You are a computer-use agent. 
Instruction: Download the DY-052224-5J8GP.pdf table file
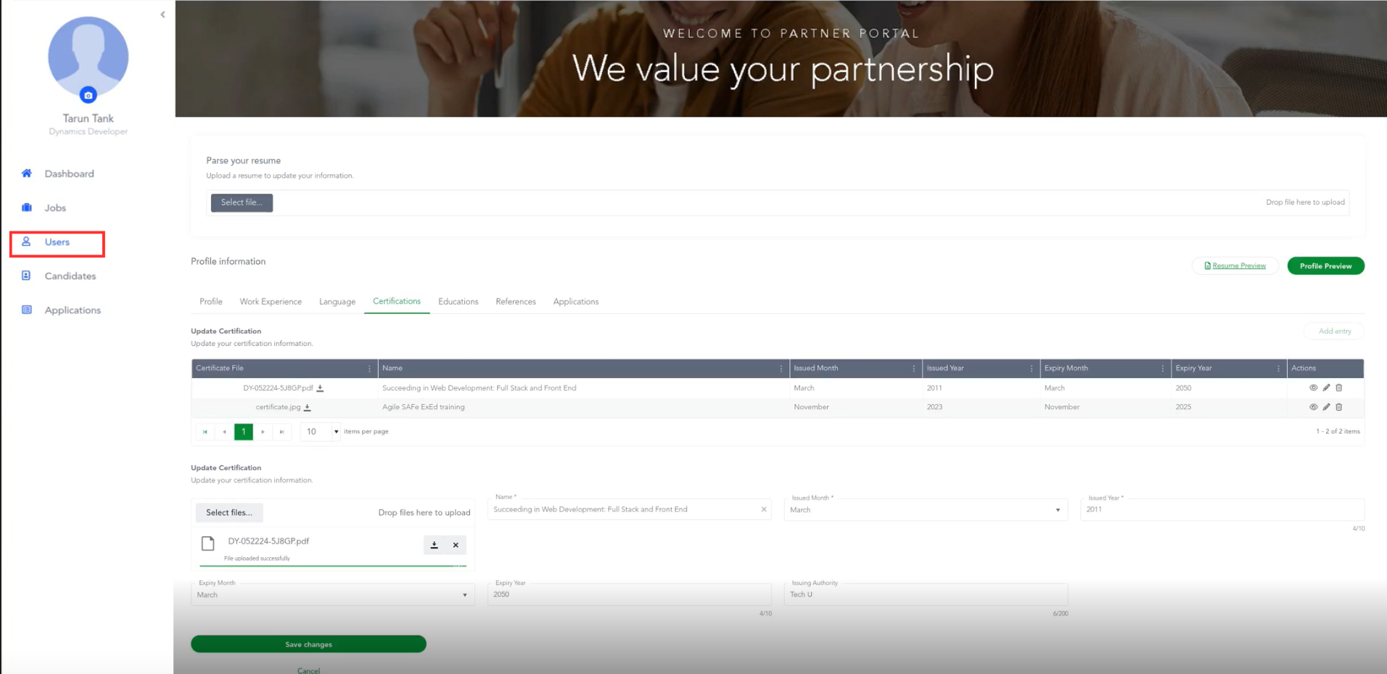[320, 388]
